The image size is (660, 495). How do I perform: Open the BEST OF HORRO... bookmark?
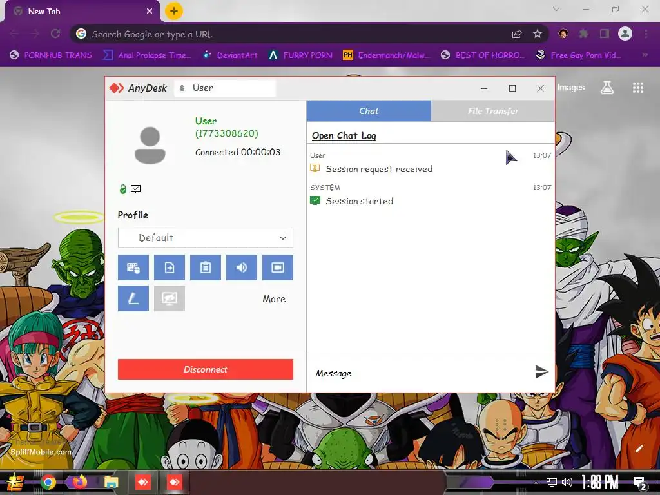(x=483, y=55)
